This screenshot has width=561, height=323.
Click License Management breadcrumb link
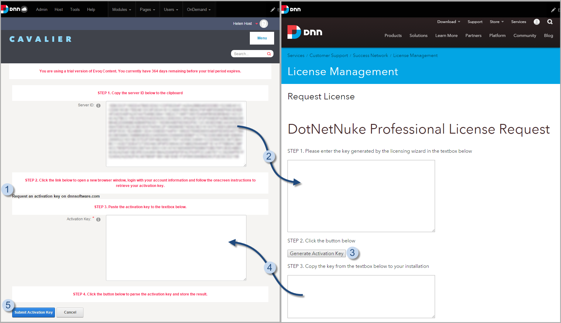(x=415, y=55)
